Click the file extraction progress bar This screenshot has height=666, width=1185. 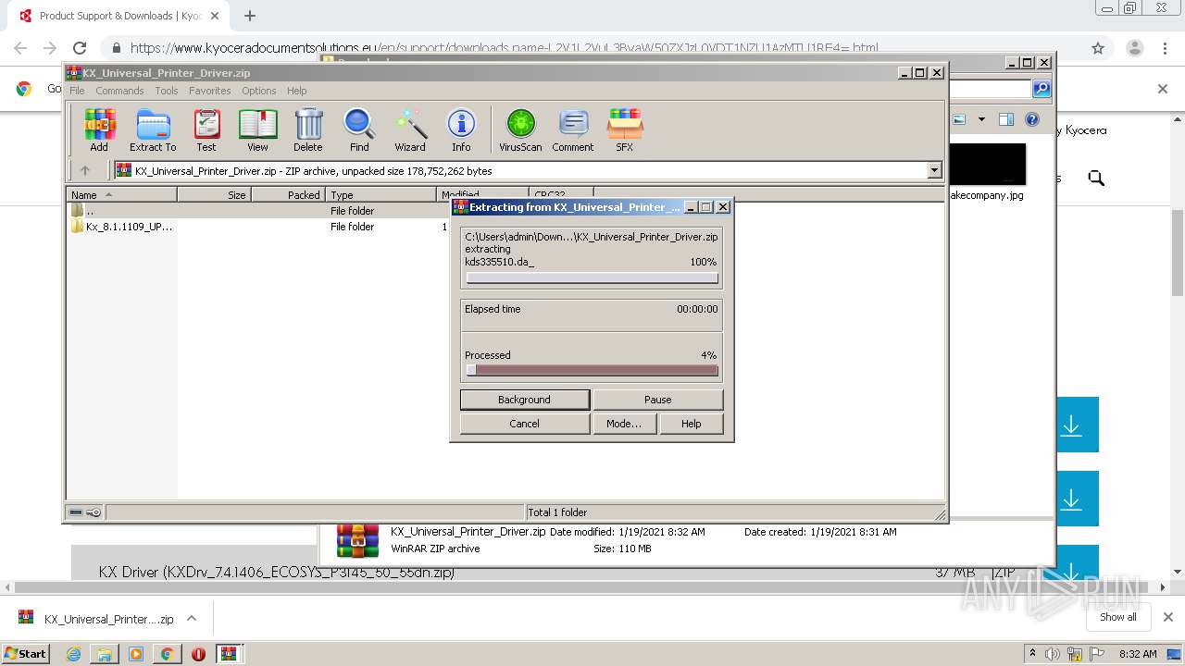pyautogui.click(x=592, y=277)
